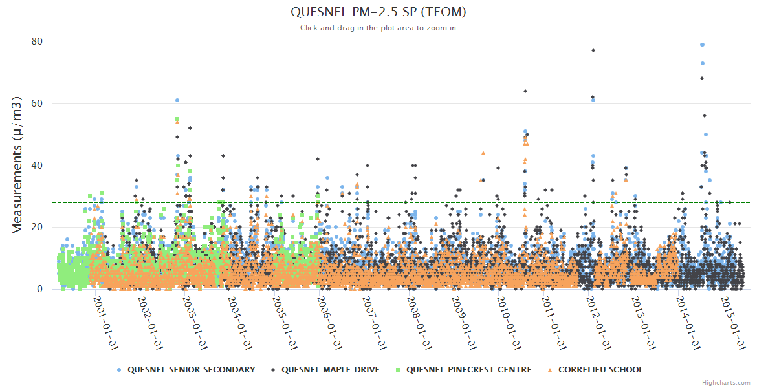
Task: Click the Measurements (µ/m3) axis title
Action: 17,165
